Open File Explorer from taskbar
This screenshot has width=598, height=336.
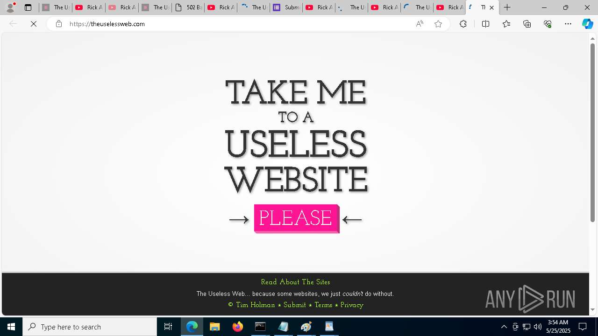click(215, 327)
